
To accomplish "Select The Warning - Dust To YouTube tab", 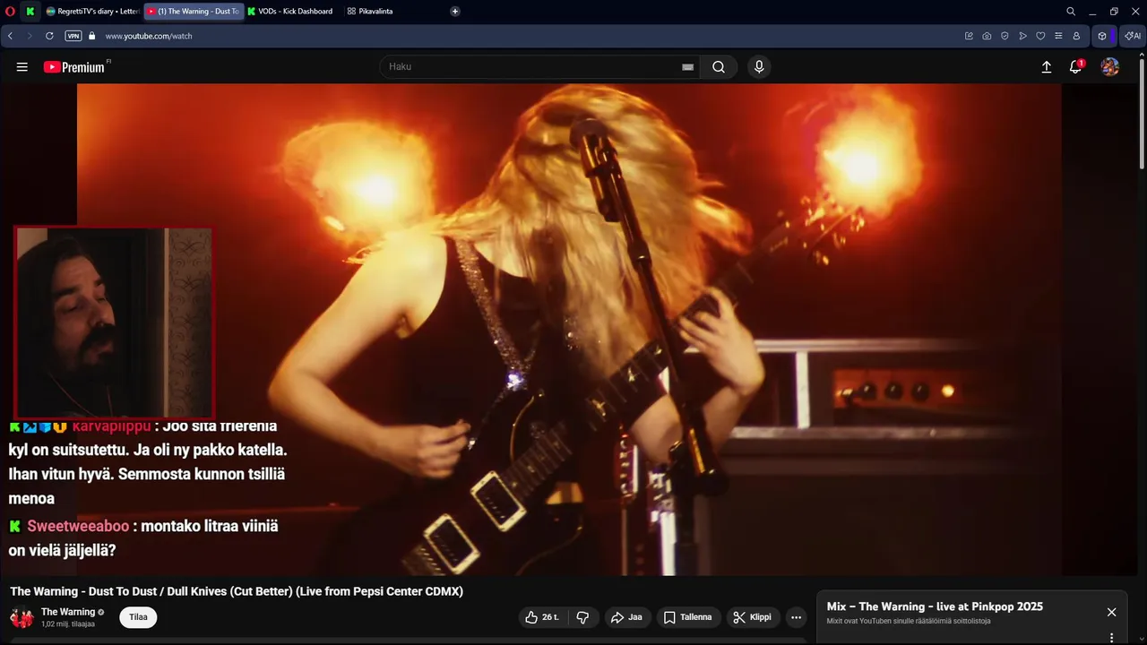I will 194,12.
